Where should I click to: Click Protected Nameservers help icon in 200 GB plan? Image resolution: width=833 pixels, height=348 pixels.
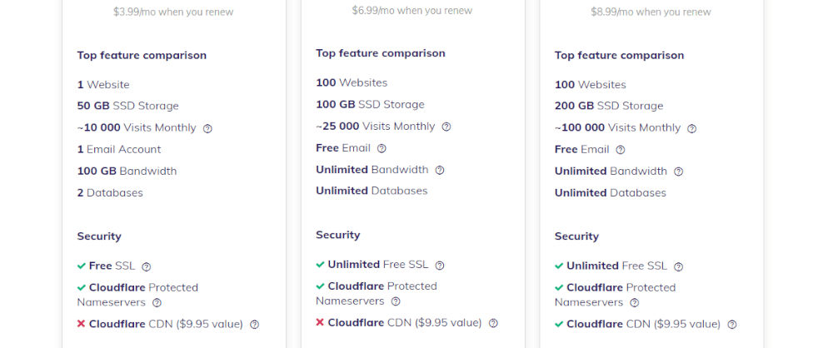(634, 303)
